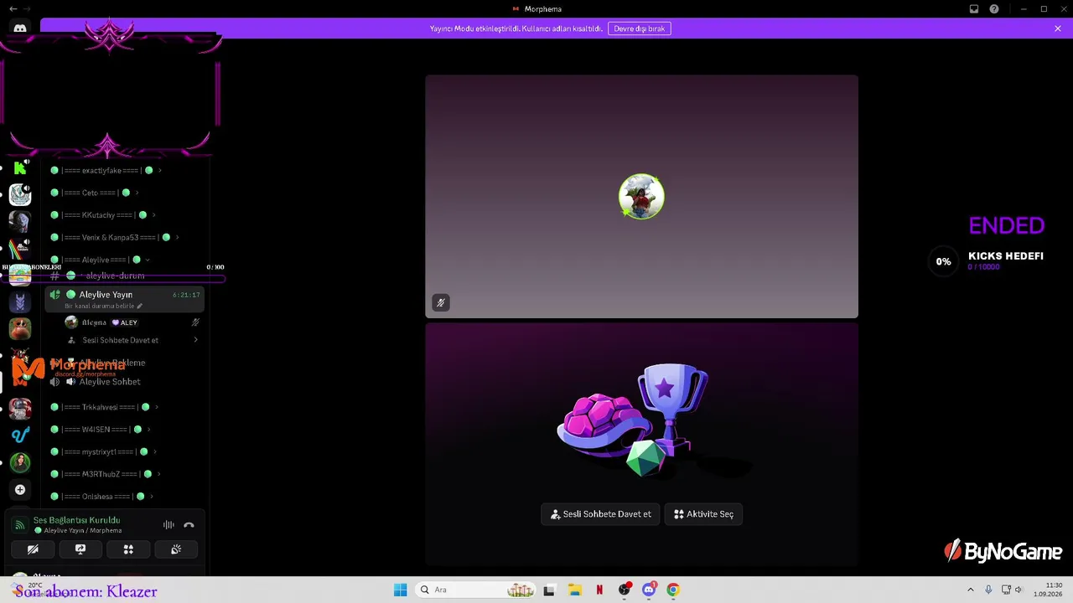Open Google Chrome from the taskbar
Image resolution: width=1073 pixels, height=603 pixels.
tap(673, 590)
